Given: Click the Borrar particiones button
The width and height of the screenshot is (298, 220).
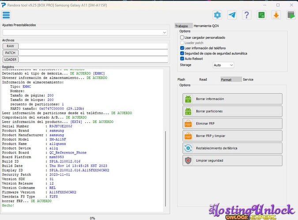Looking at the screenshot, I should pyautogui.click(x=232, y=111).
